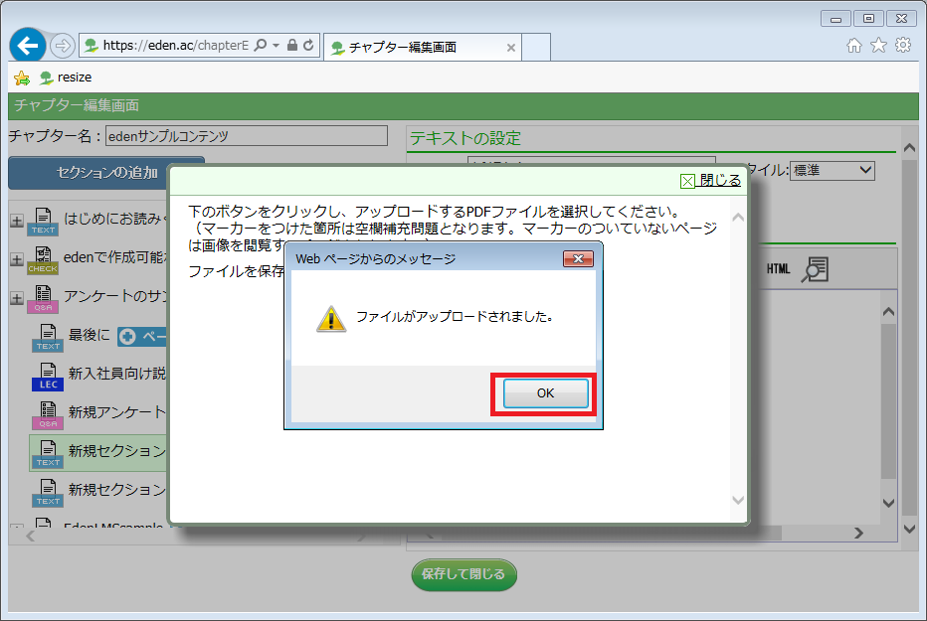Click the チャプター名 input field
This screenshot has width=927, height=621.
pyautogui.click(x=247, y=136)
